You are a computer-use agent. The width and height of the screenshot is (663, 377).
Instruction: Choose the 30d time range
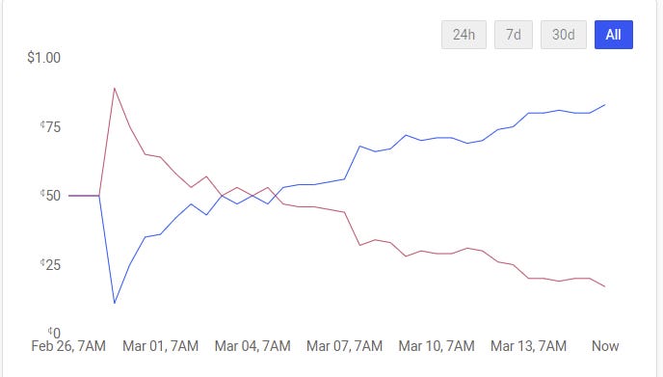click(563, 35)
